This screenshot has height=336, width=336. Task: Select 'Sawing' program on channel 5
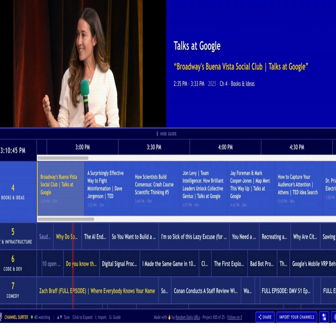pyautogui.click(x=328, y=237)
